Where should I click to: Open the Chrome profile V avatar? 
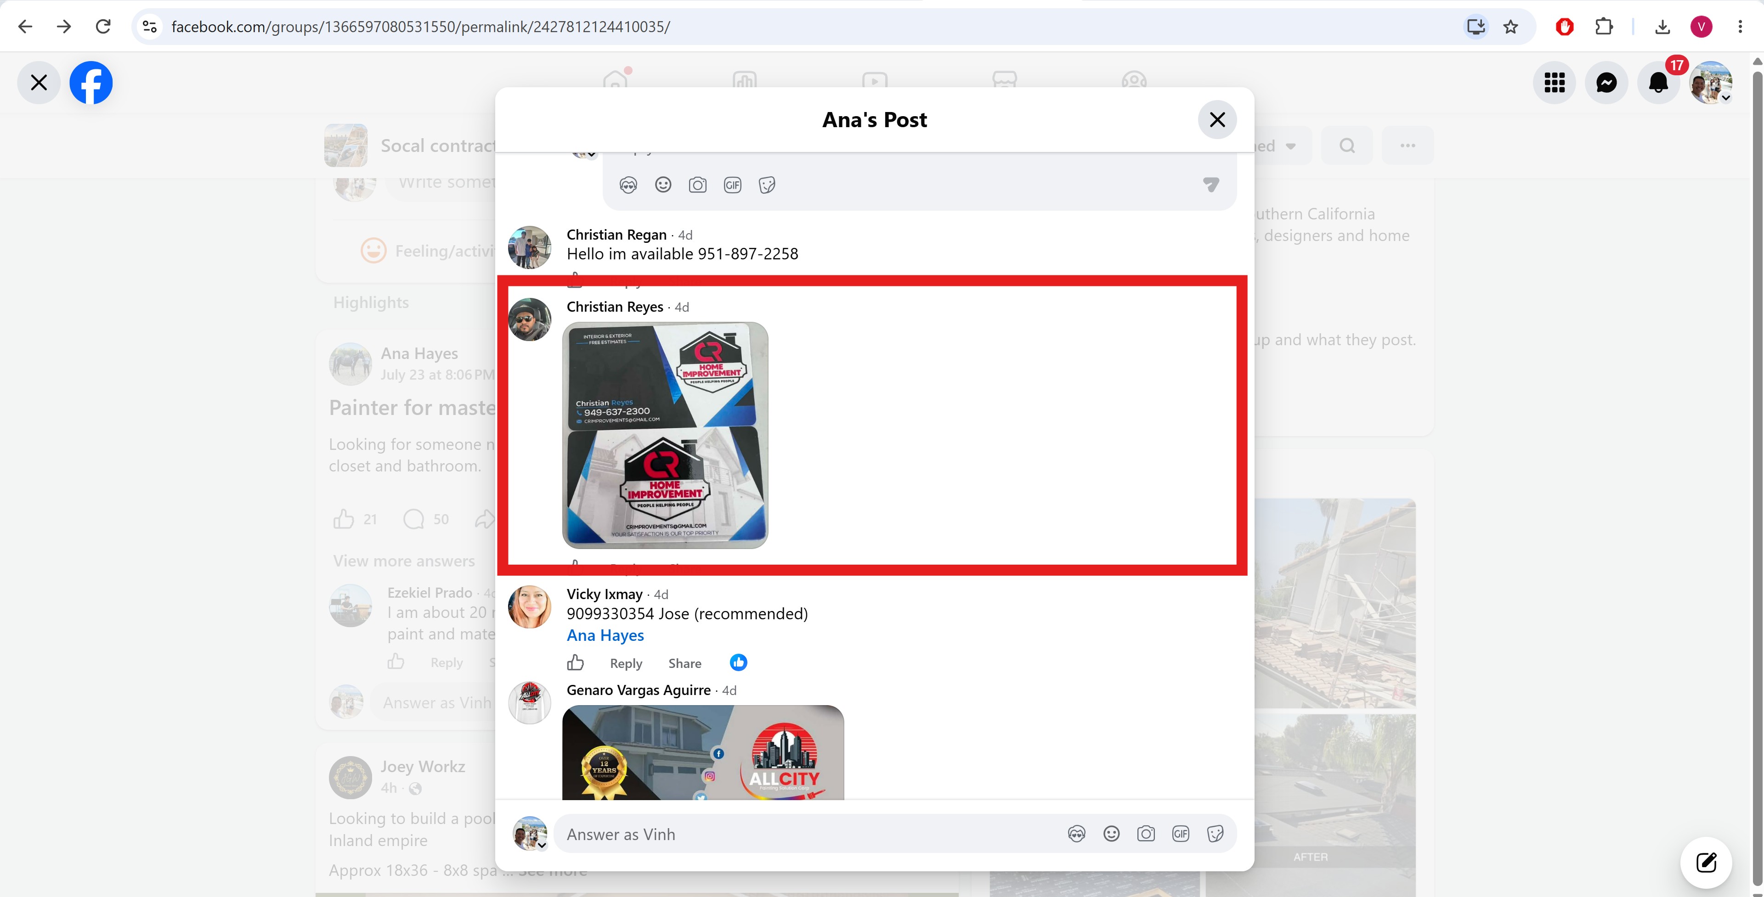tap(1701, 27)
